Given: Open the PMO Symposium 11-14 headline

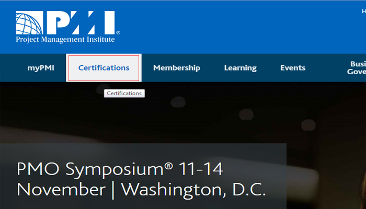Looking at the screenshot, I should pos(120,170).
